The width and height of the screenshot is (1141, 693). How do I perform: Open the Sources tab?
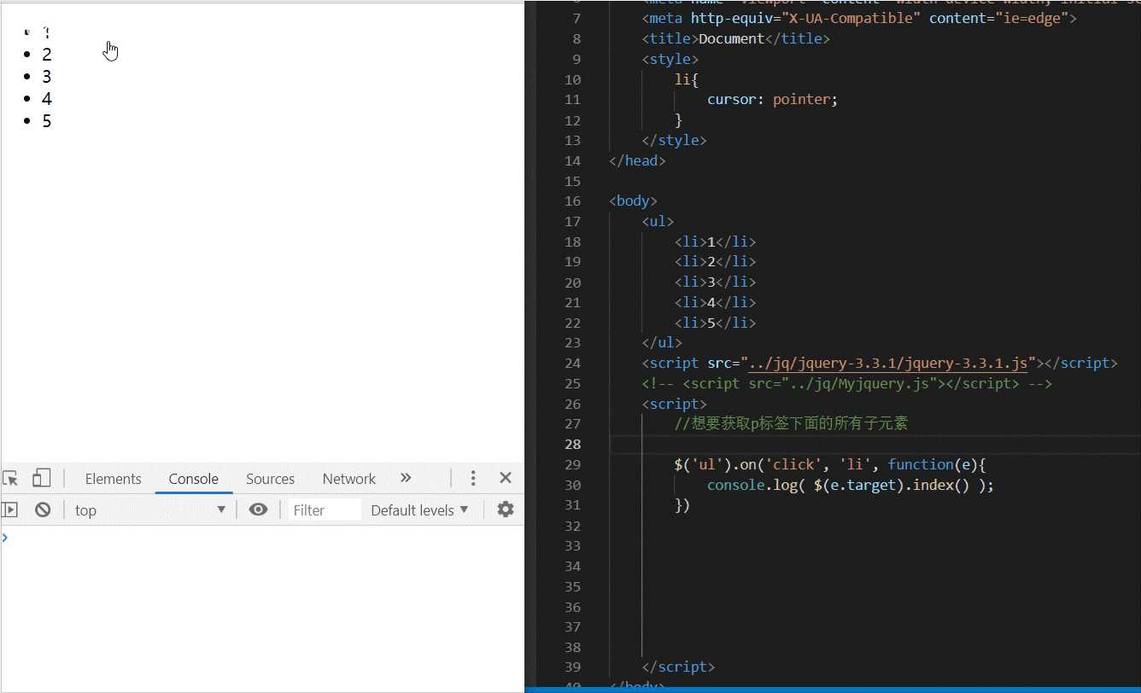pos(270,479)
